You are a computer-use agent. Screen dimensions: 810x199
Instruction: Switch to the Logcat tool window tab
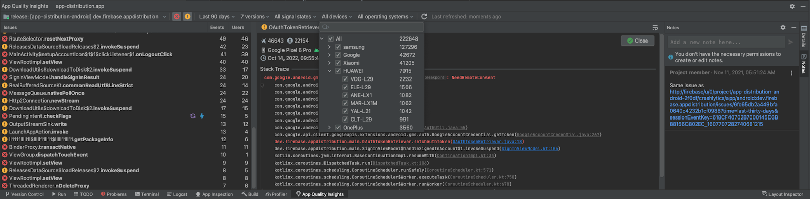[x=177, y=194]
